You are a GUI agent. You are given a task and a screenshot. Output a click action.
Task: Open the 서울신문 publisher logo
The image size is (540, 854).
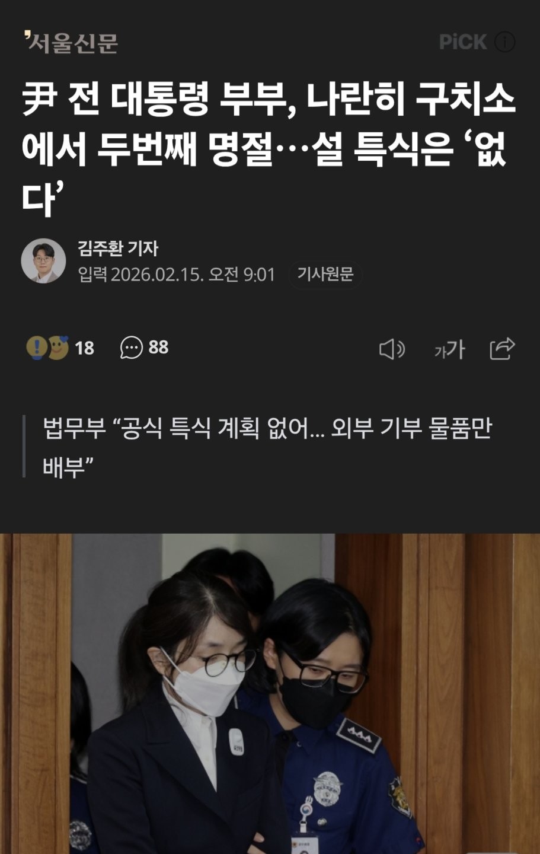click(x=71, y=42)
